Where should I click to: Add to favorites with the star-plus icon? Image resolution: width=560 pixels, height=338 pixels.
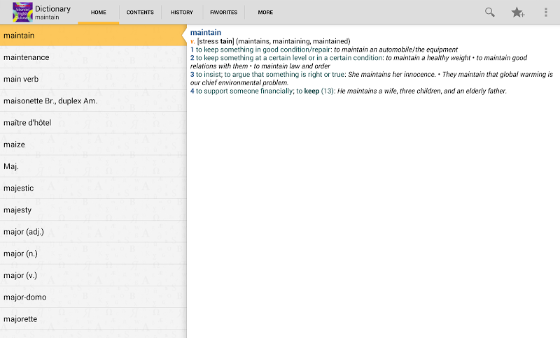pyautogui.click(x=517, y=13)
